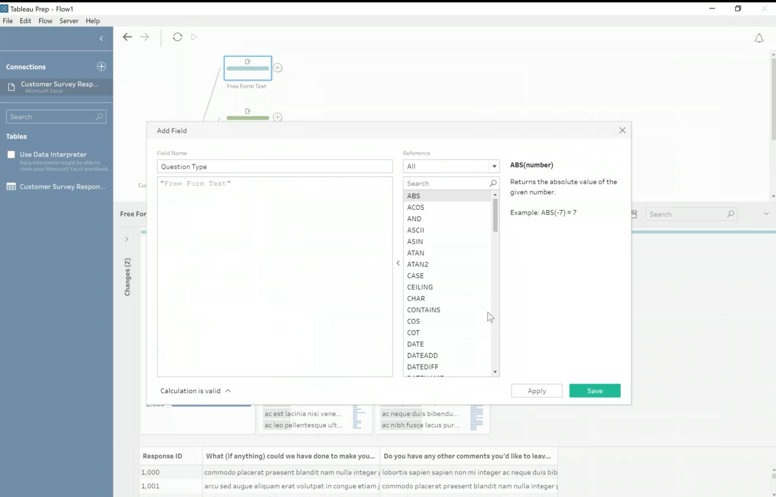This screenshot has width=776, height=497.
Task: Run the flow with the play icon
Action: point(194,37)
